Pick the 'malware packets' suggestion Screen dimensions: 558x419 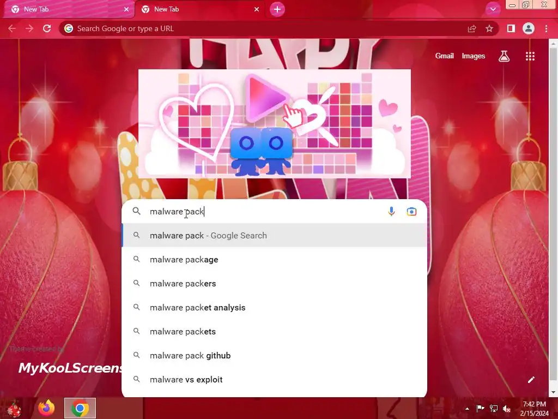(x=275, y=331)
